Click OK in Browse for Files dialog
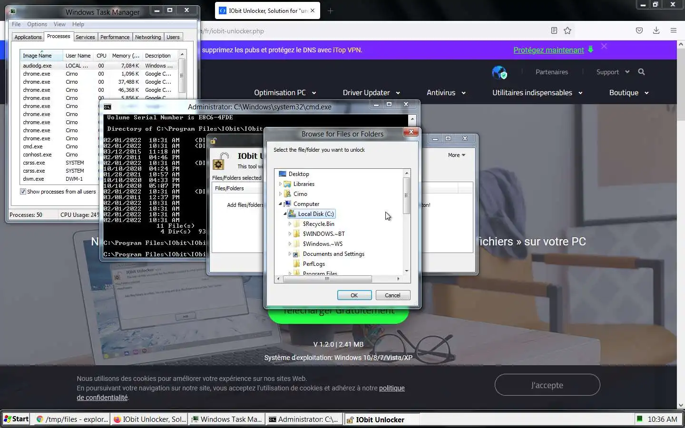 [x=354, y=295]
